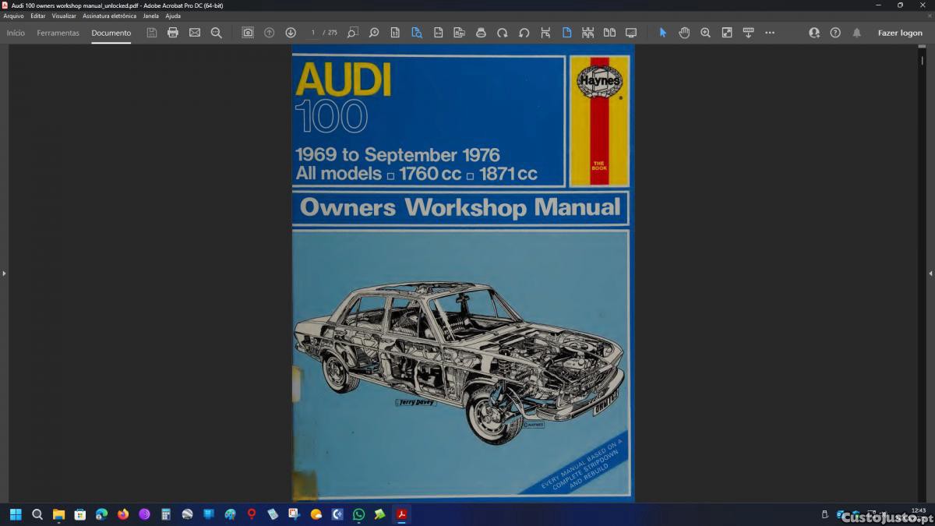935x526 pixels.
Task: Expand the left navigation pane arrow
Action: [4, 274]
